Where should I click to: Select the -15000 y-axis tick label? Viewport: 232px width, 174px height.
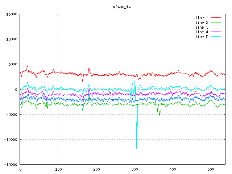(x=10, y=165)
